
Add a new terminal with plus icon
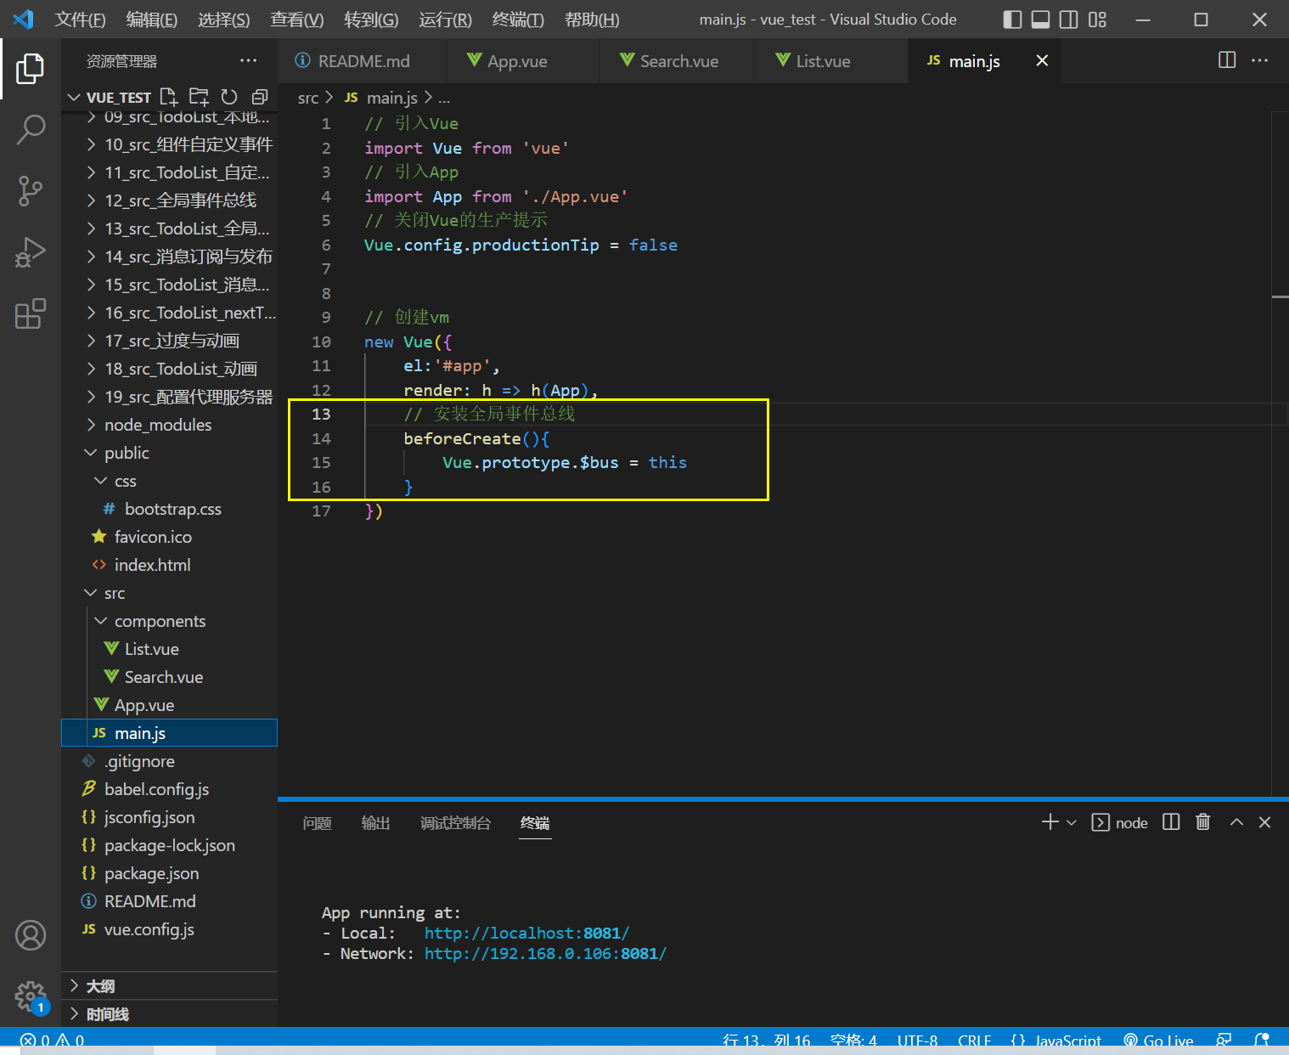[1050, 822]
